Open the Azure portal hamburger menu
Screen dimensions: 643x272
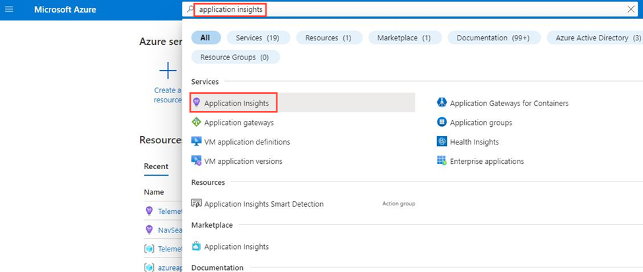pyautogui.click(x=9, y=9)
